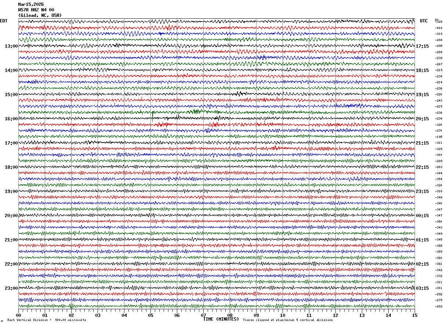Click minute tick label '05' on time axis
This screenshot has height=325, width=444.
pos(150,315)
